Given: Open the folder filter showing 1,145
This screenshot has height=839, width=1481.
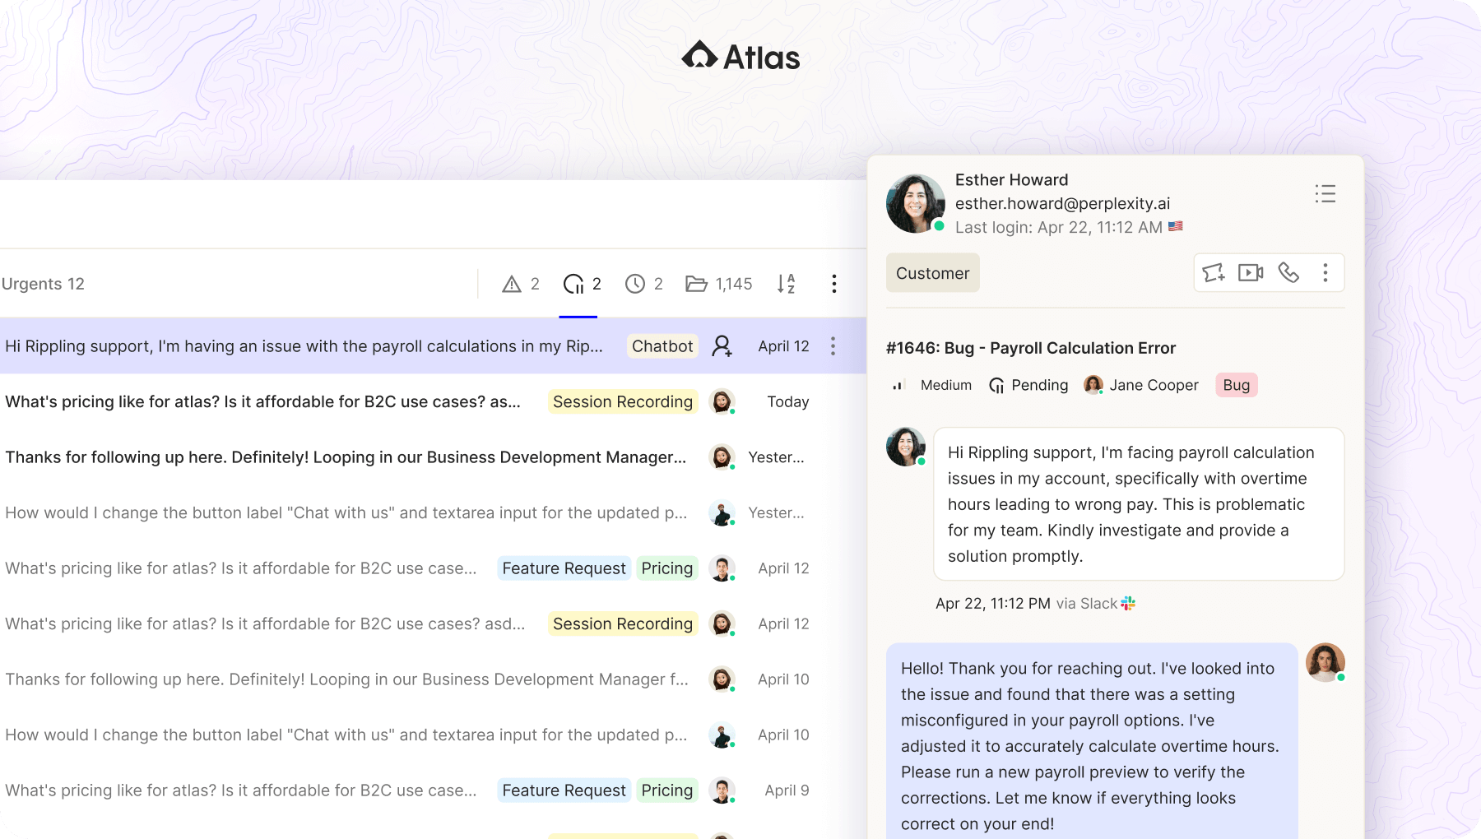Looking at the screenshot, I should 718,284.
